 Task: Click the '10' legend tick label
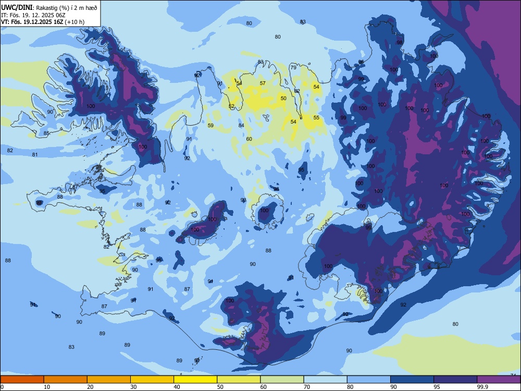tap(47, 387)
